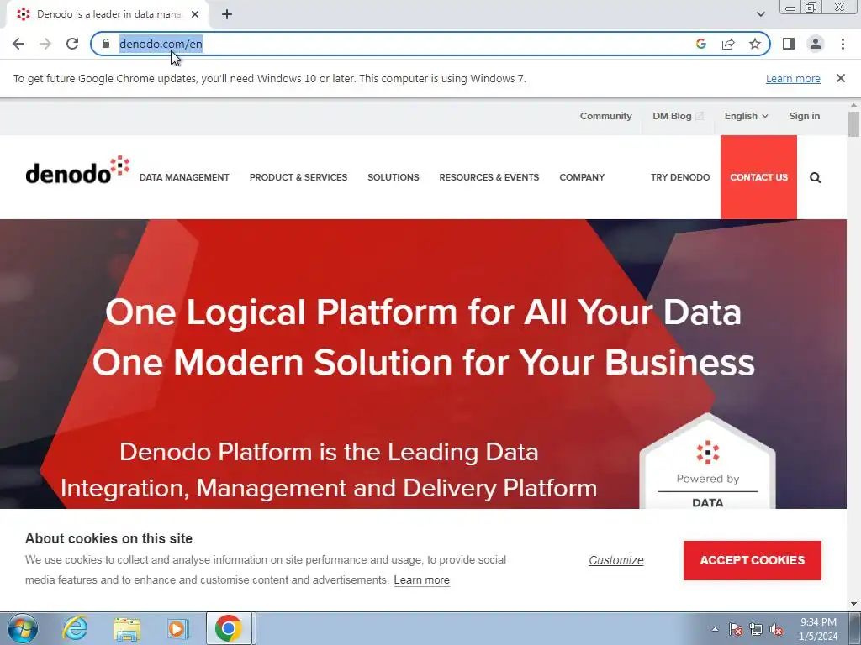
Task: Open Learn more in cookie banner
Action: (421, 579)
